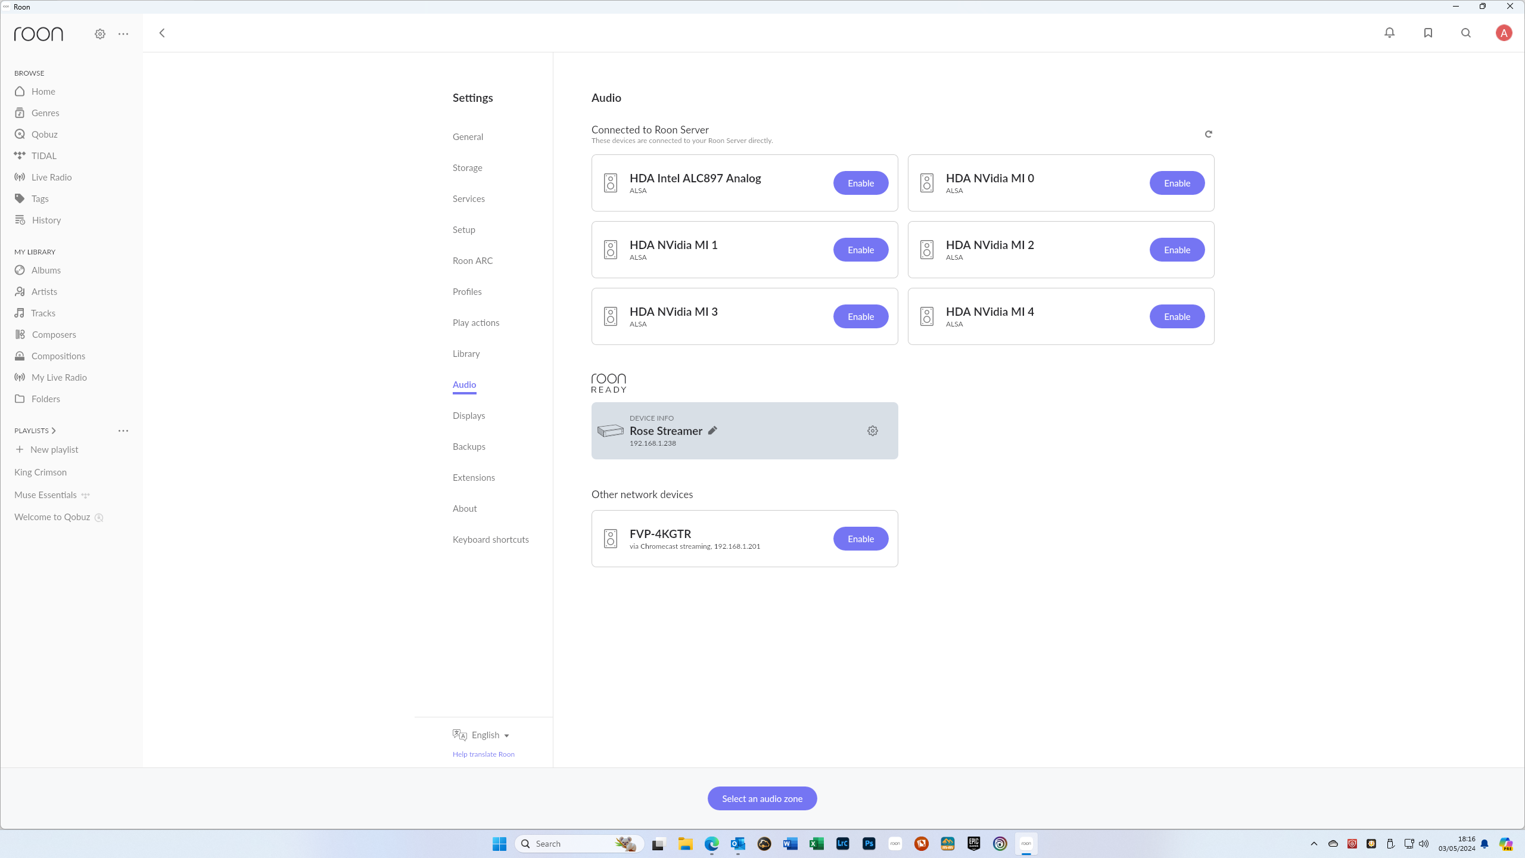Edit Rose Streamer name with pencil icon

click(712, 430)
